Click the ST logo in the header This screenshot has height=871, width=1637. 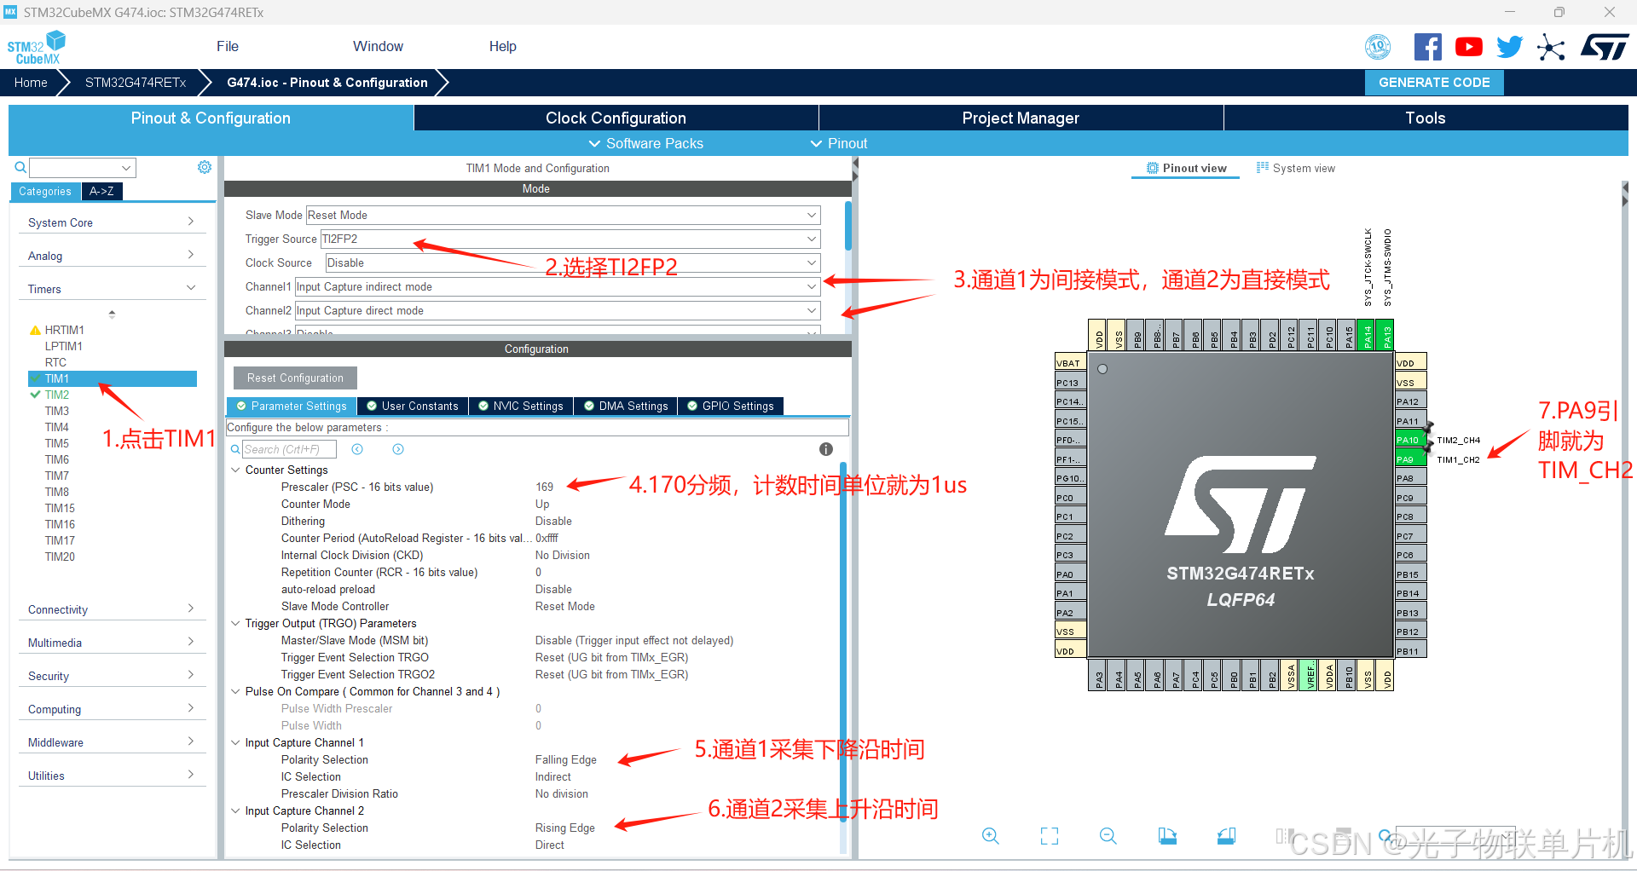pyautogui.click(x=1605, y=47)
